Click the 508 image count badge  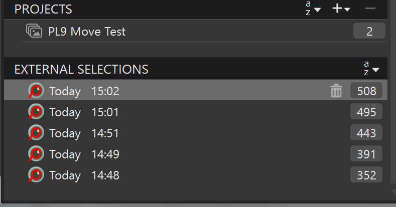tap(366, 91)
